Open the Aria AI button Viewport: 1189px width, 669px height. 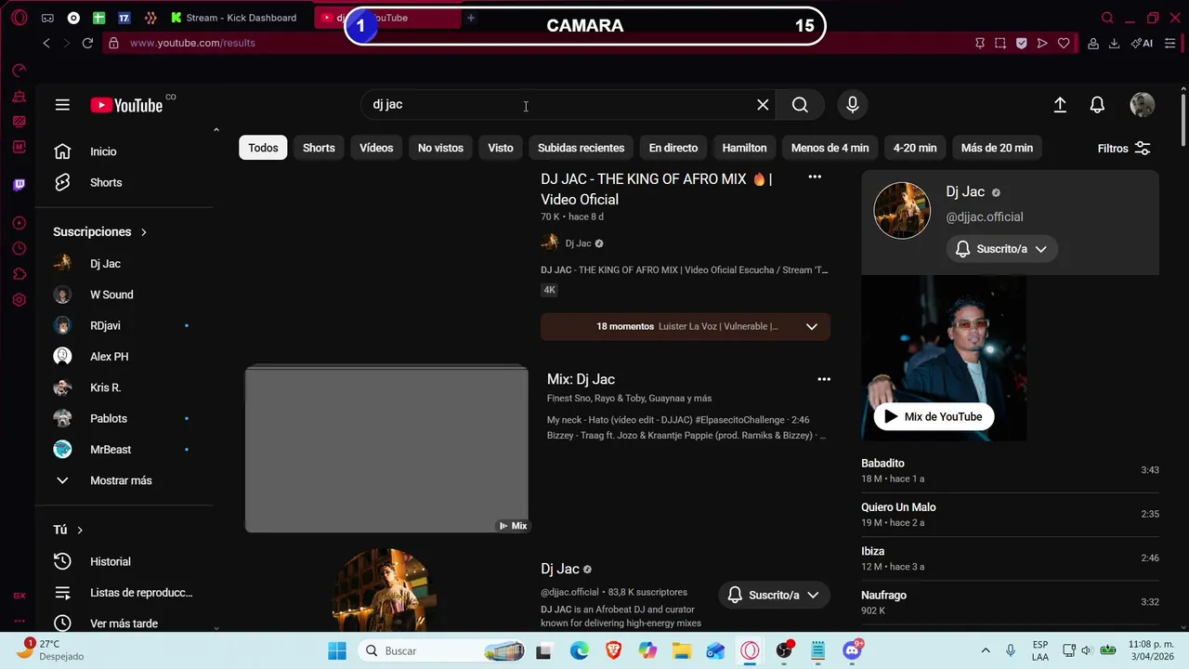coord(1142,43)
